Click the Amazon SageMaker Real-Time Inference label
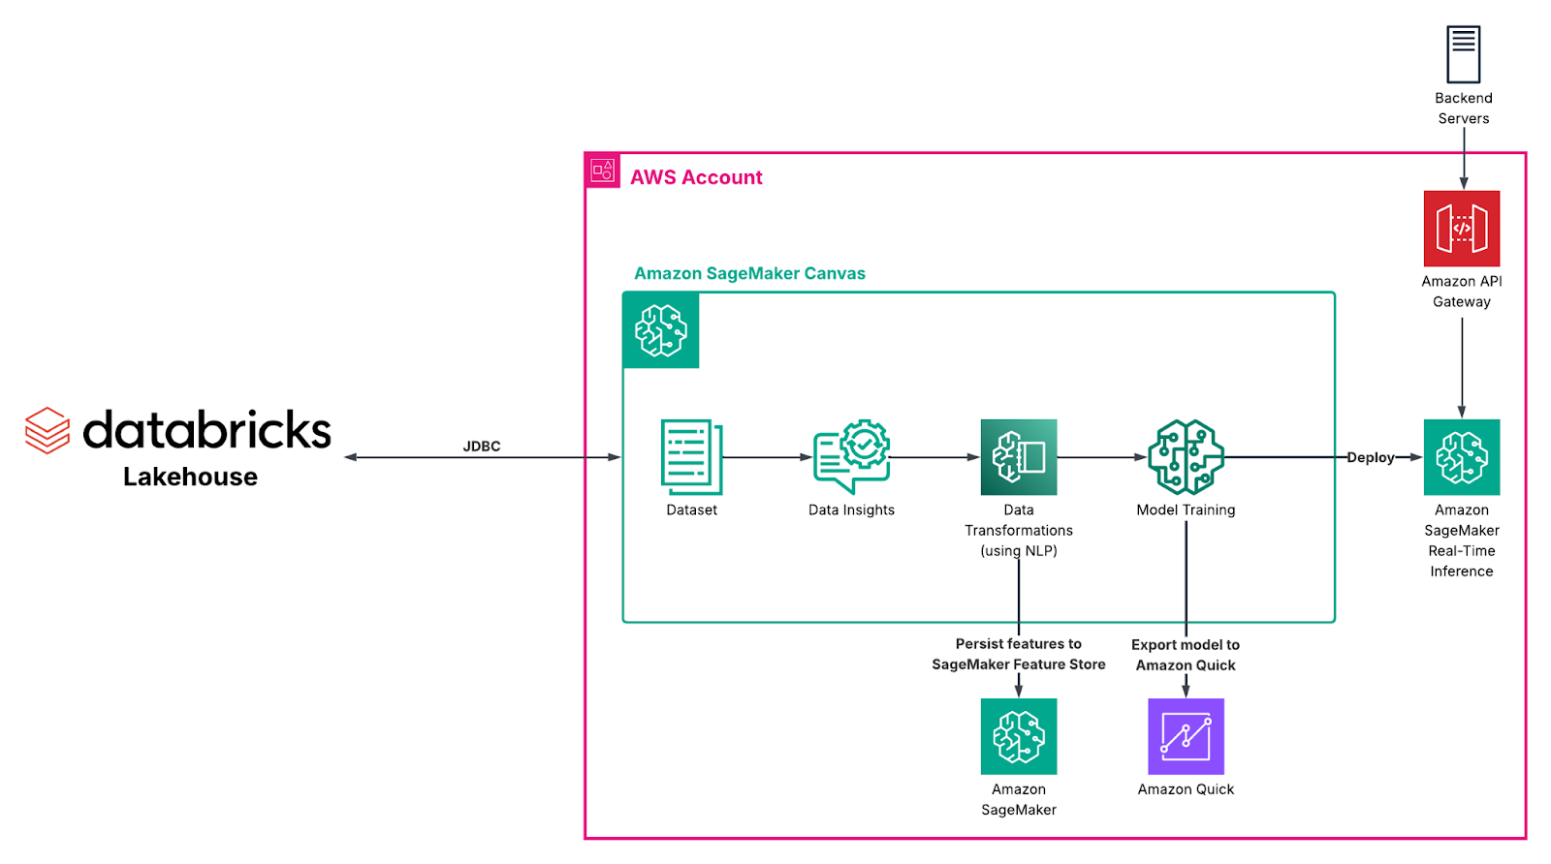 pyautogui.click(x=1462, y=540)
